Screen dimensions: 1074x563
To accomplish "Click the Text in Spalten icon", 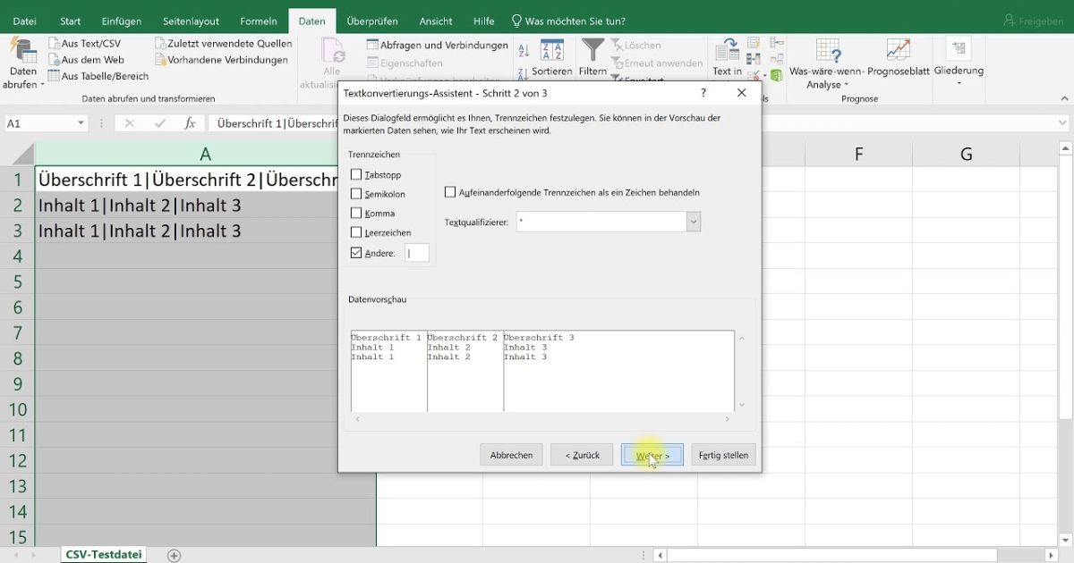I will (x=727, y=52).
